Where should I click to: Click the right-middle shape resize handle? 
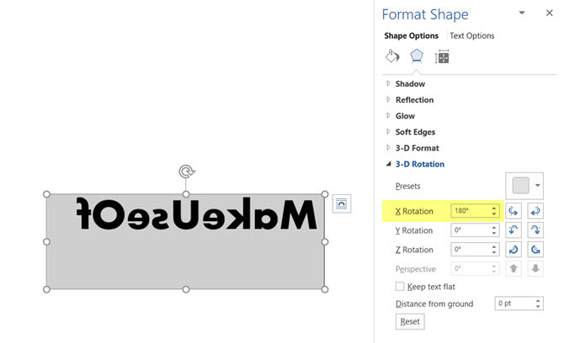tap(324, 242)
